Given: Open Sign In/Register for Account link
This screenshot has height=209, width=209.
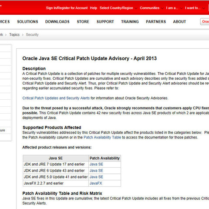Looking at the screenshot, I should tap(67, 8).
